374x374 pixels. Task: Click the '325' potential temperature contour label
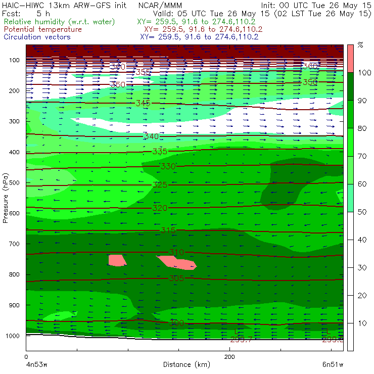160,184
